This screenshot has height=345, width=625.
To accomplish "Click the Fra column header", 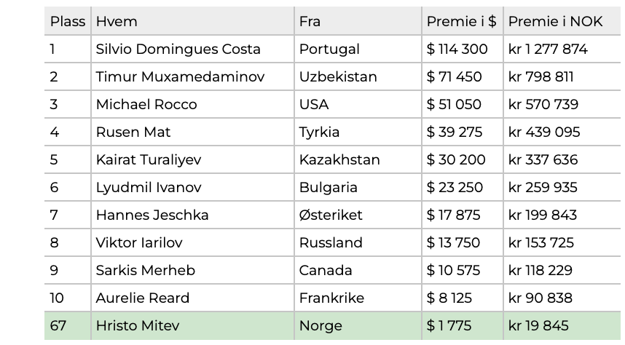I will click(358, 21).
